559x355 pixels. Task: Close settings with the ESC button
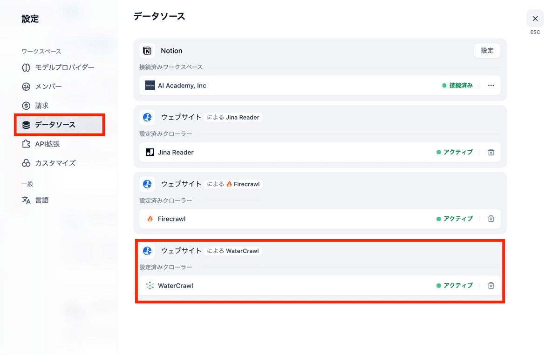(x=535, y=19)
